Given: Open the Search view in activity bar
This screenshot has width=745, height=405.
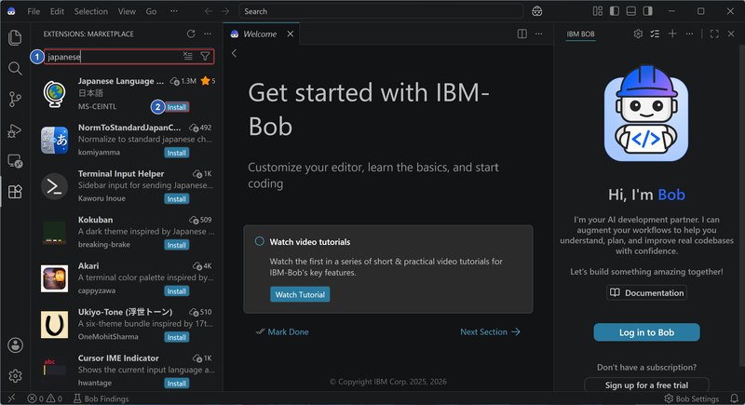Looking at the screenshot, I should pos(15,68).
